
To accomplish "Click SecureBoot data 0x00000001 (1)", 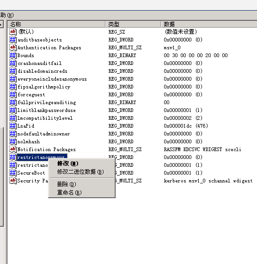I will pos(183,173).
